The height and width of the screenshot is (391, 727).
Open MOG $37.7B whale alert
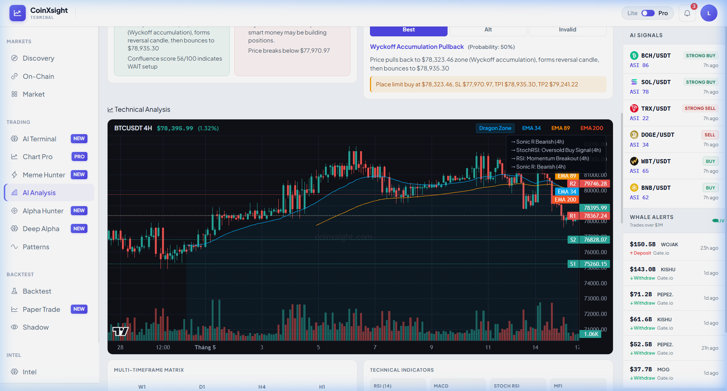click(674, 373)
